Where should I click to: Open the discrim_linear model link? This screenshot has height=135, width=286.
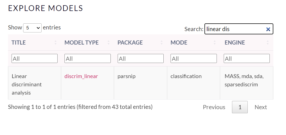point(81,76)
